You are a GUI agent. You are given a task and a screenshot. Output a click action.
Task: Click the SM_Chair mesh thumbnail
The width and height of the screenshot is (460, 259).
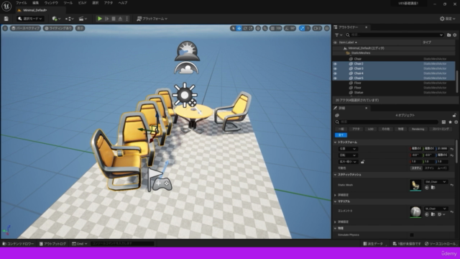415,186
